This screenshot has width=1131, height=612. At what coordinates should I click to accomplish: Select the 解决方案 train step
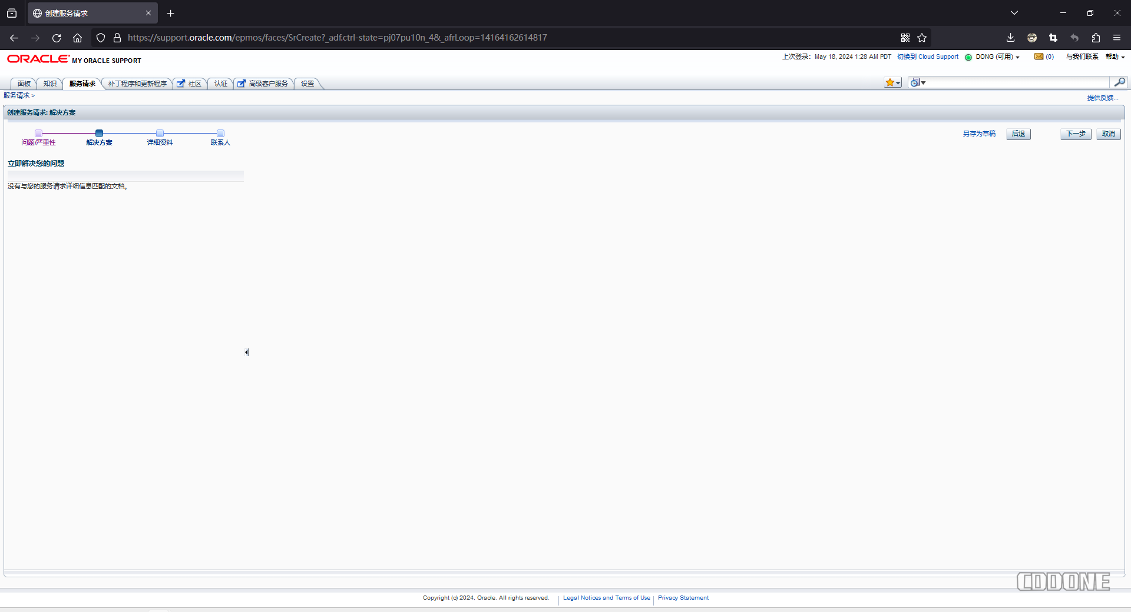coord(100,138)
